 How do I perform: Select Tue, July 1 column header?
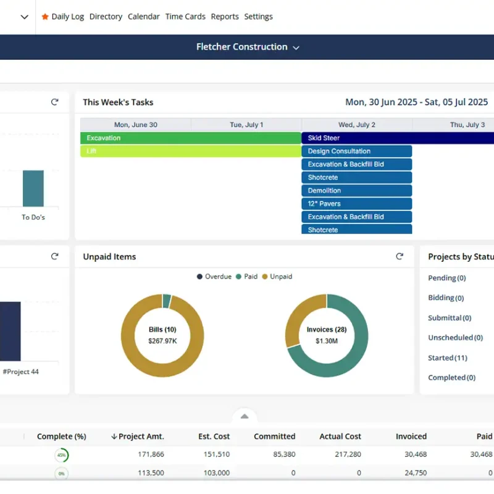point(246,125)
